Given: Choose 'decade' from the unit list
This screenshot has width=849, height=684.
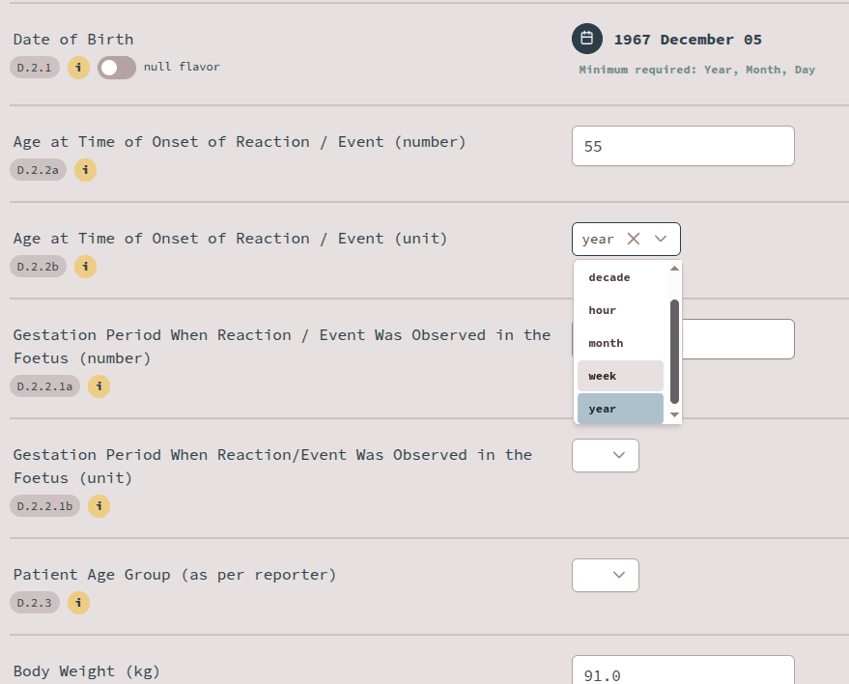Looking at the screenshot, I should [620, 277].
